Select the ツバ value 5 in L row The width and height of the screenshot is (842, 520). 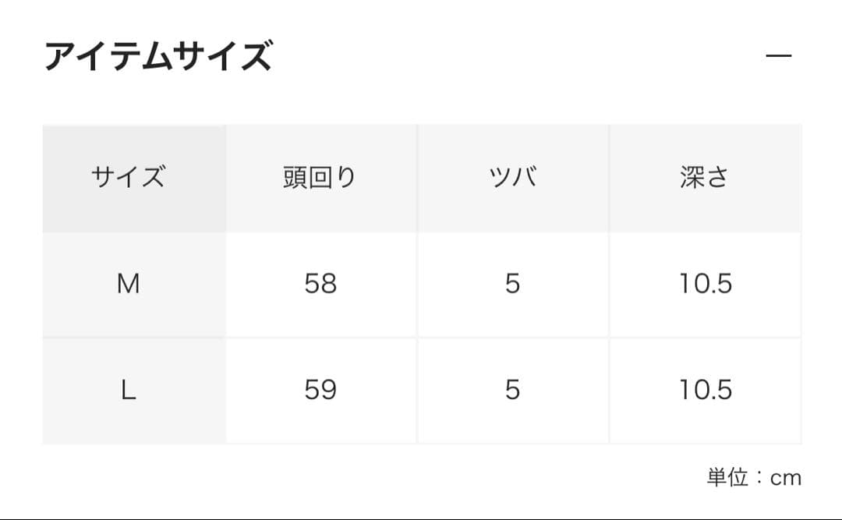(512, 390)
